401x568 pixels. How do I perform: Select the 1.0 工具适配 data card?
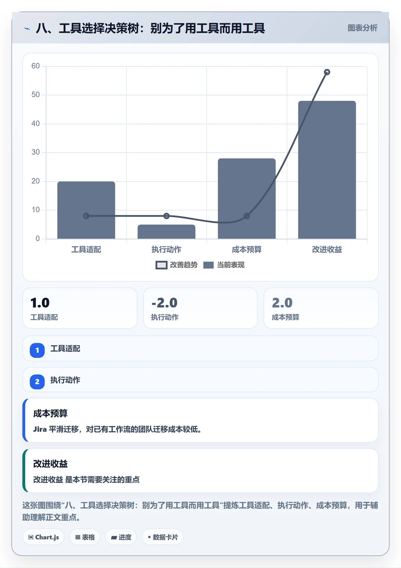coord(80,308)
